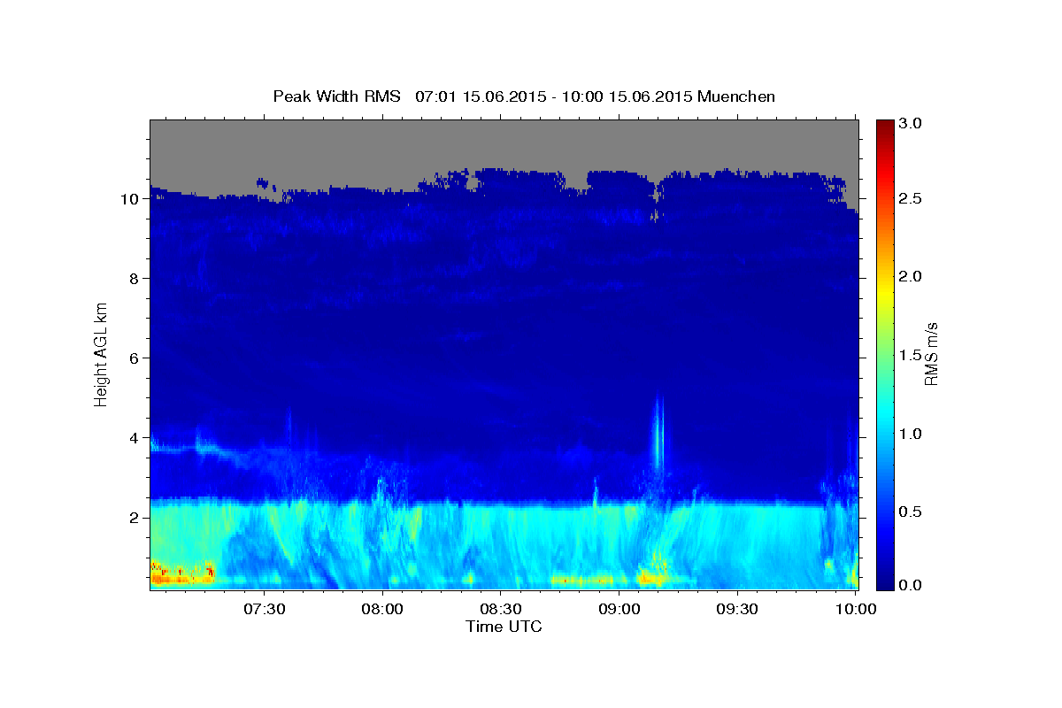Click the cyan band of the colorbar
This screenshot has height=708, width=1062.
884,416
